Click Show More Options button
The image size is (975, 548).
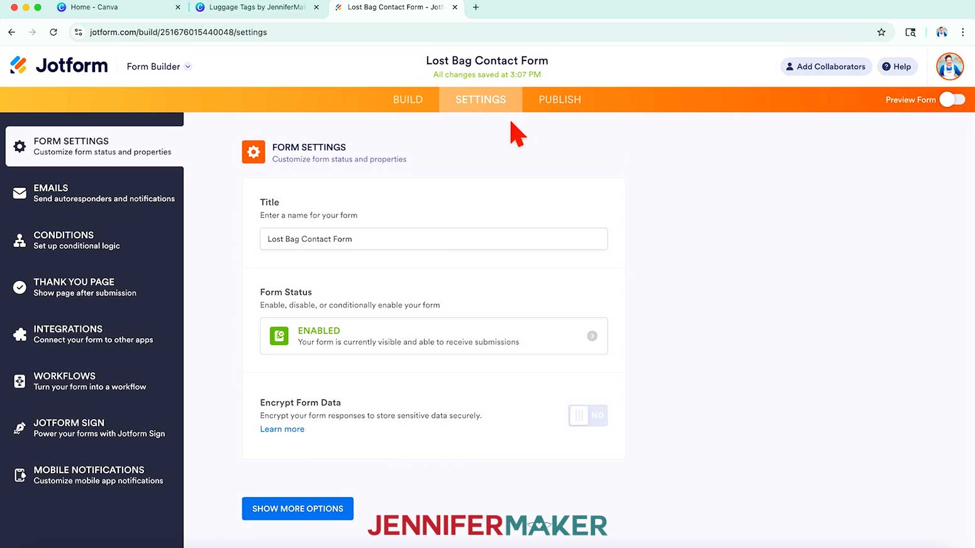point(298,508)
